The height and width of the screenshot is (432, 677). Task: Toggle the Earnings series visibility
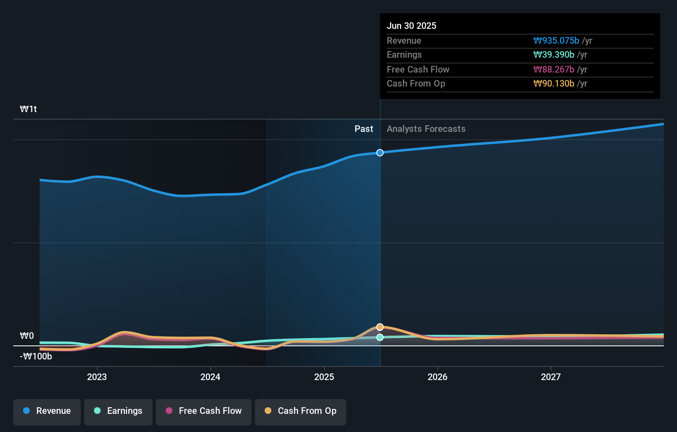tap(118, 411)
